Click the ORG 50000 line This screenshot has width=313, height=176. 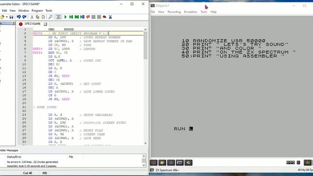coord(61,29)
